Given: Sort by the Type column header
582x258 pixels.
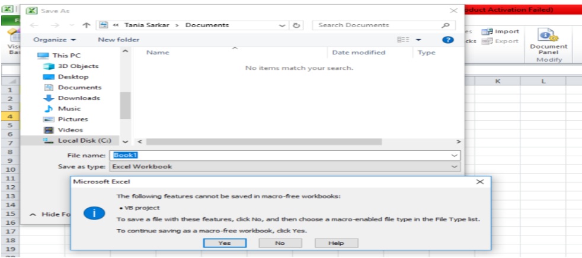Looking at the screenshot, I should coord(427,53).
